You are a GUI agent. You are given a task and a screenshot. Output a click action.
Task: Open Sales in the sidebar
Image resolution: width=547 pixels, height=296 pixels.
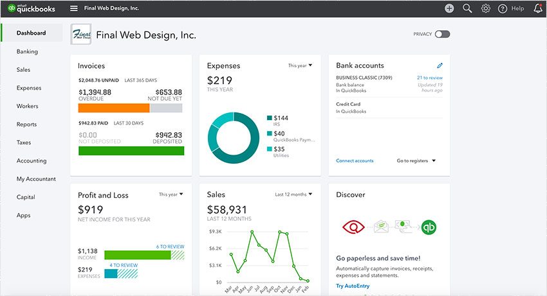click(23, 69)
